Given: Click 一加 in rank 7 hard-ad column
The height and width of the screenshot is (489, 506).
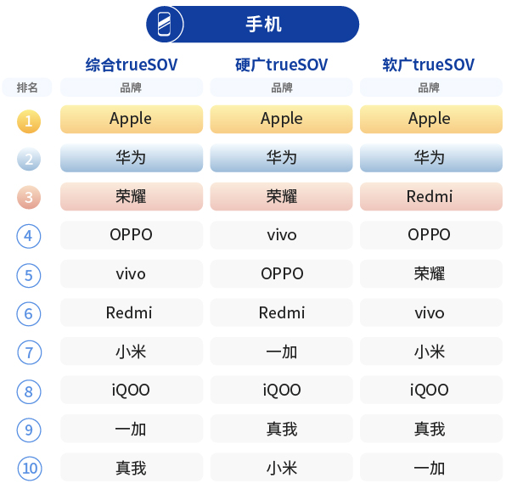Looking at the screenshot, I should click(x=281, y=351).
